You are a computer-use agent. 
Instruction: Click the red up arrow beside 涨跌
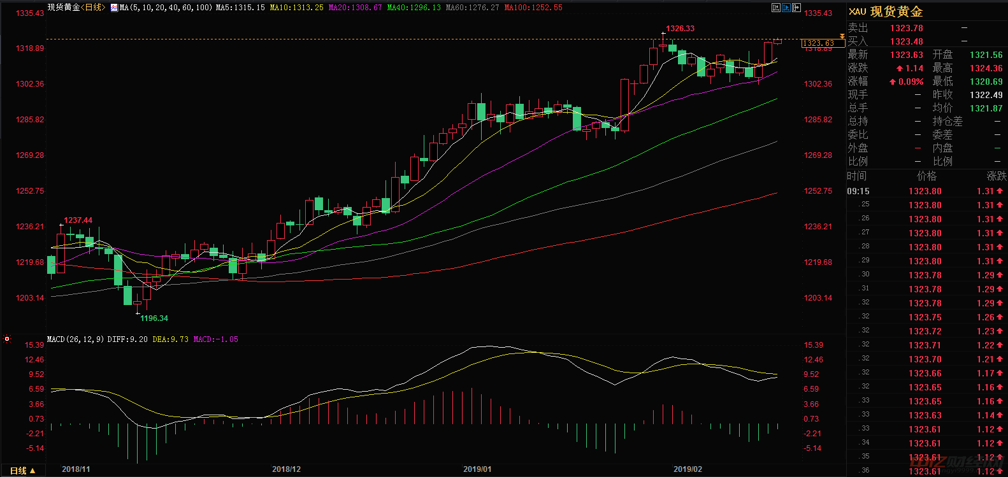tap(899, 68)
